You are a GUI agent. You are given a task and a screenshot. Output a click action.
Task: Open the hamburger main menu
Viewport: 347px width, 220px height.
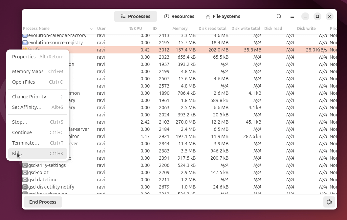tap(292, 16)
